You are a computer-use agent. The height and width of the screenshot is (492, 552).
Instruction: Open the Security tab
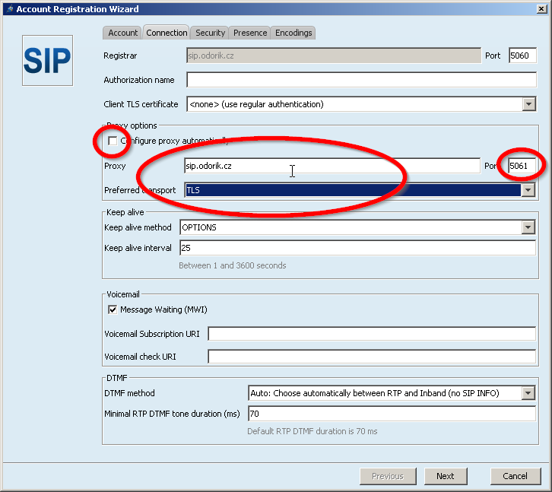point(210,33)
